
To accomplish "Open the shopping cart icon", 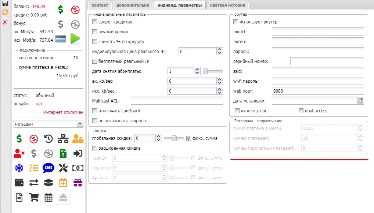I will pyautogui.click(x=34, y=197).
